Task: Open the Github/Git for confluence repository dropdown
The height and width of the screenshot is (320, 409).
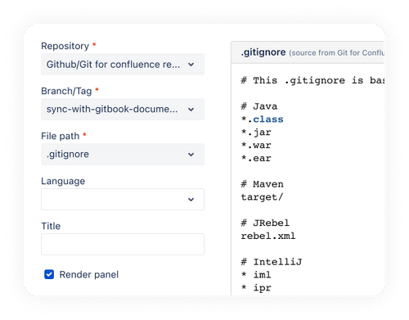Action: click(123, 65)
